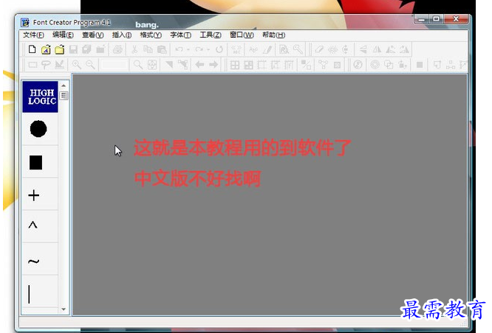Open the 字体(T) menu
Screen dimensions: 492x333
coord(180,35)
